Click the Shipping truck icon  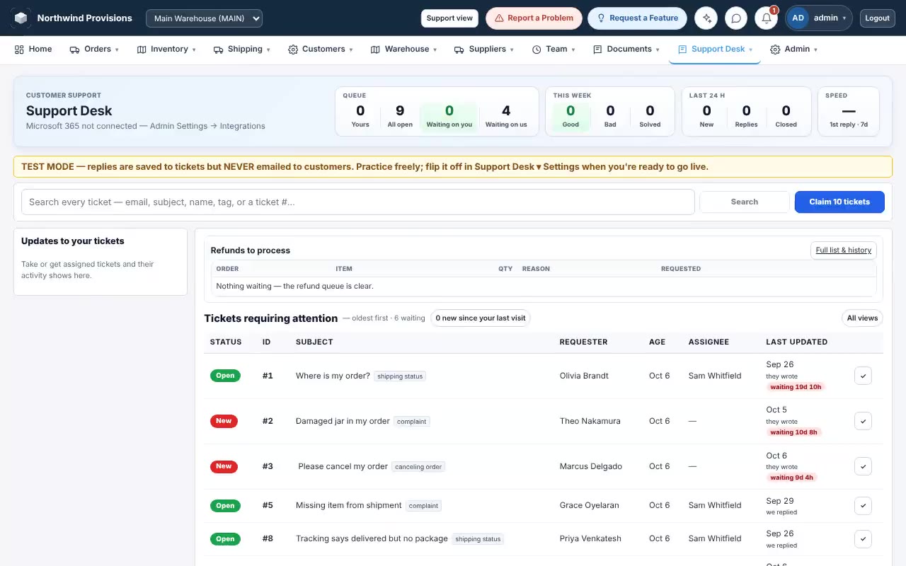(218, 50)
